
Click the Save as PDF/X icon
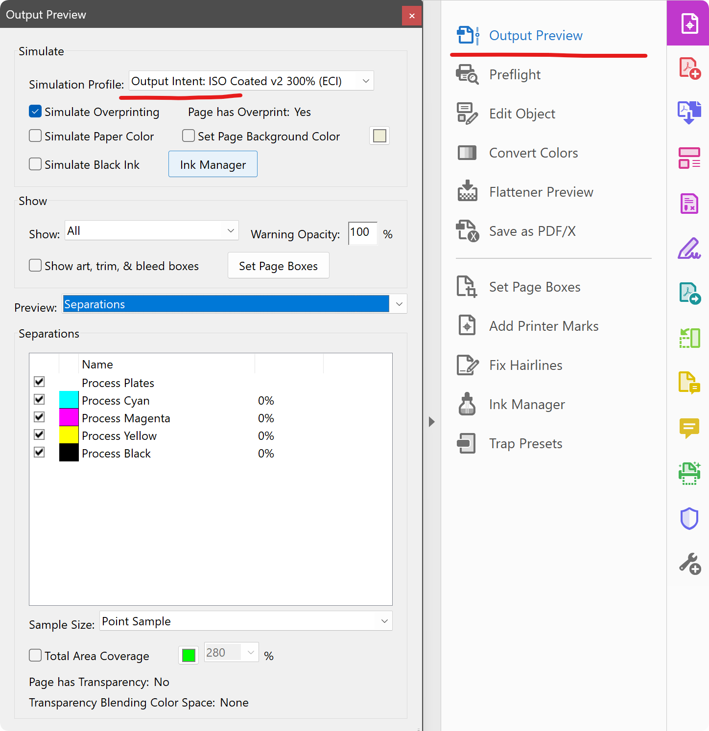coord(467,231)
